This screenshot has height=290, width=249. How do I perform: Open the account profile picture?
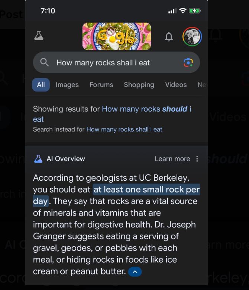[192, 36]
